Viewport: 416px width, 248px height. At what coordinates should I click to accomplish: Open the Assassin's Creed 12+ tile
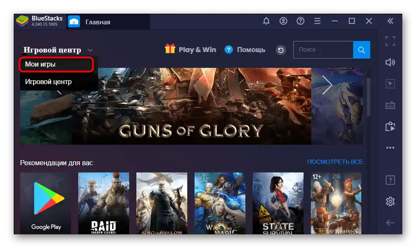click(336, 203)
